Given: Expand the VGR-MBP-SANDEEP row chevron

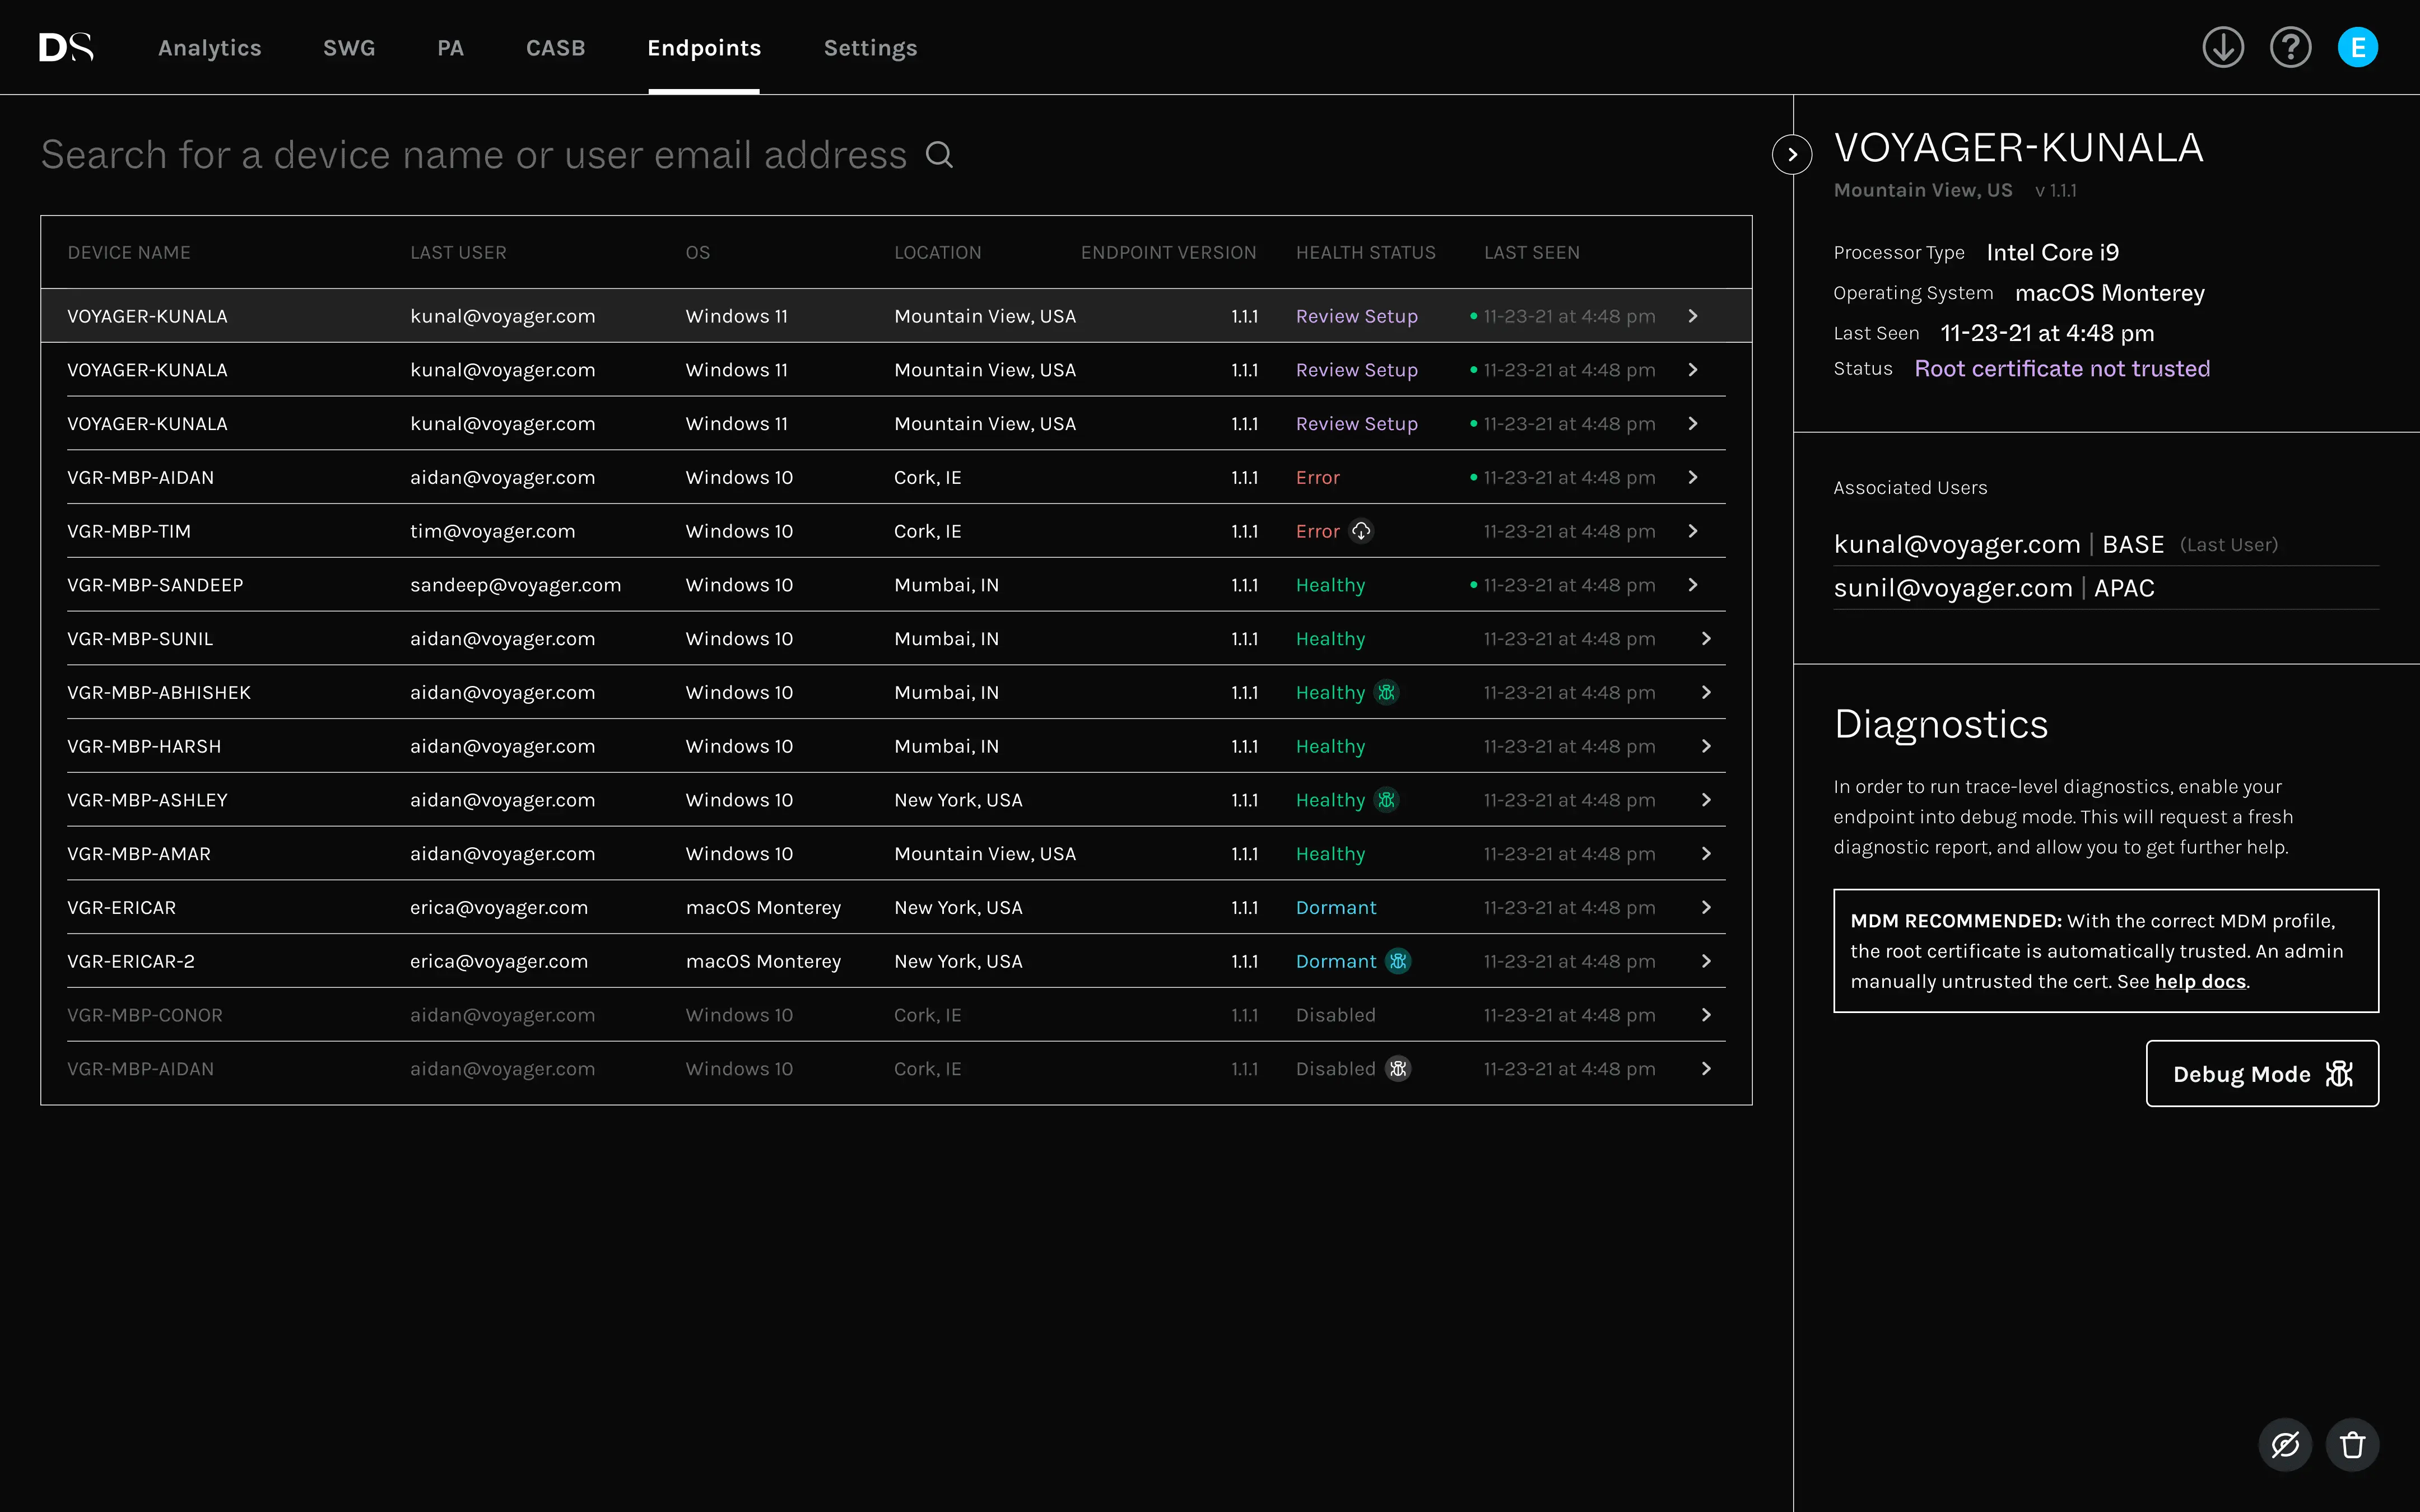Looking at the screenshot, I should click(x=1693, y=585).
